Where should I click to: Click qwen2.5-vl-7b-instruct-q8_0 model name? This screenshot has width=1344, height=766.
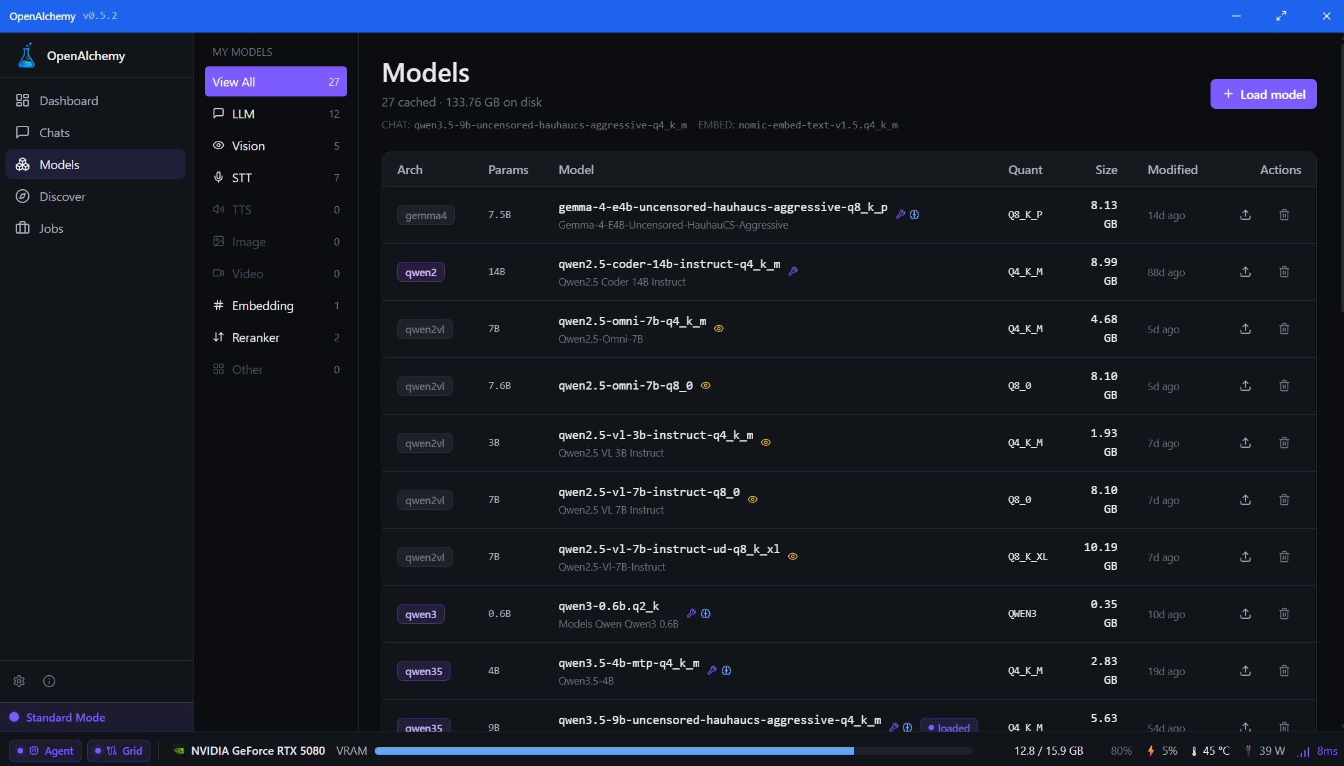click(649, 492)
